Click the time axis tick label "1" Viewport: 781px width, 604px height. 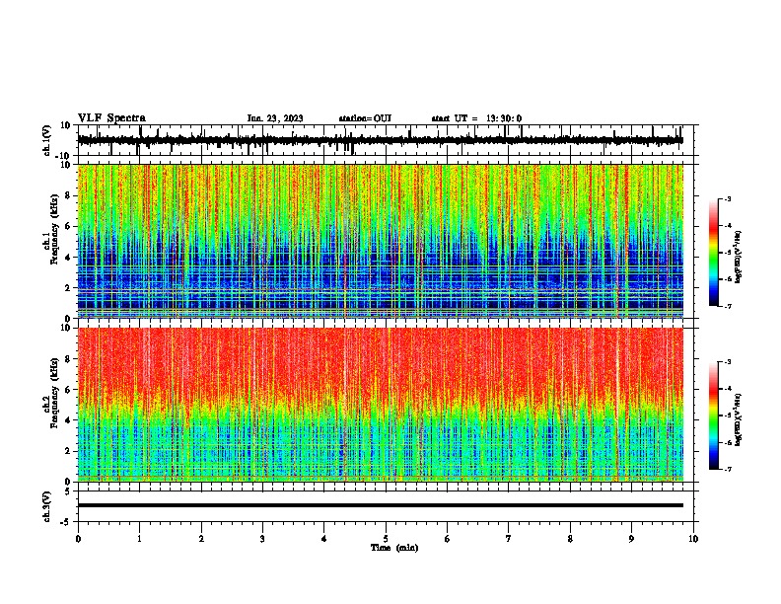point(139,539)
